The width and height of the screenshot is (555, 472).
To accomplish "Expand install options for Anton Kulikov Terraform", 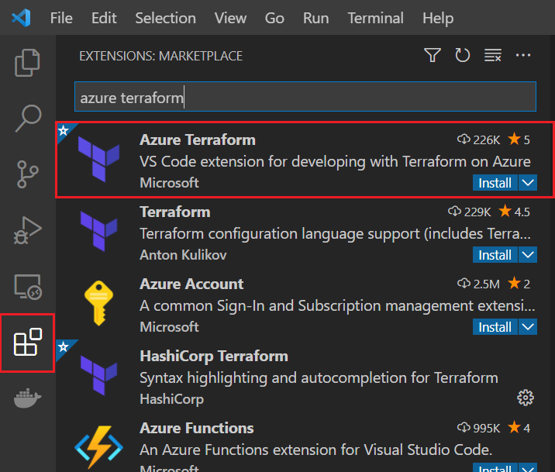I will 528,255.
